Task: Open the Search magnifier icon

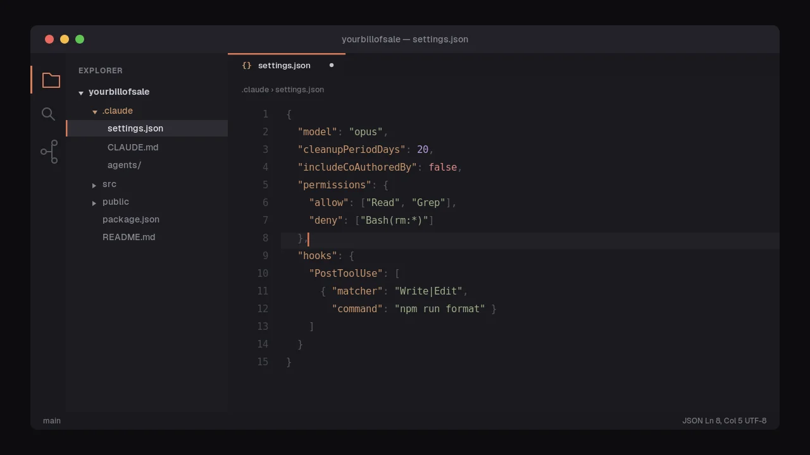Action: click(x=49, y=114)
